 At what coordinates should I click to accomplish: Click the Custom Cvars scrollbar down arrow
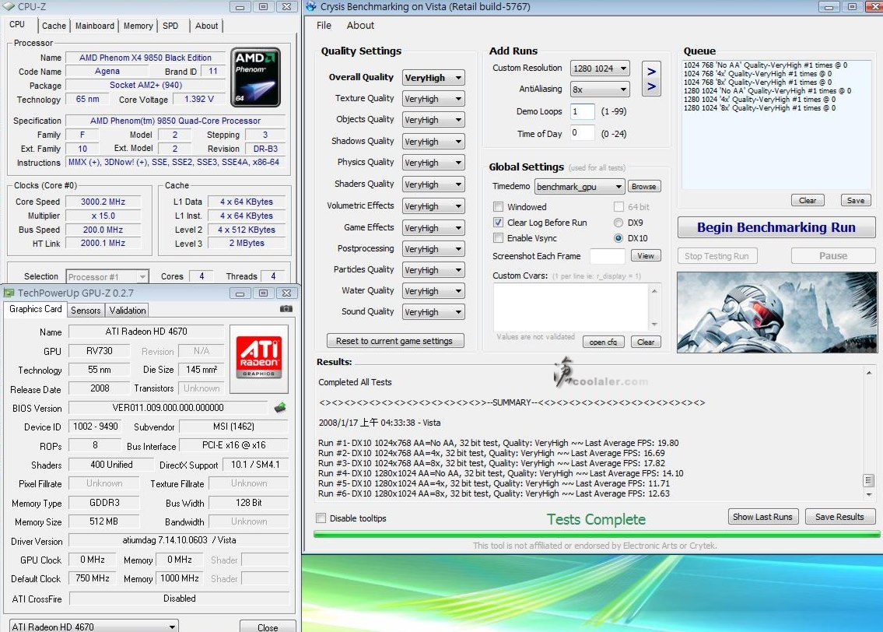click(654, 325)
